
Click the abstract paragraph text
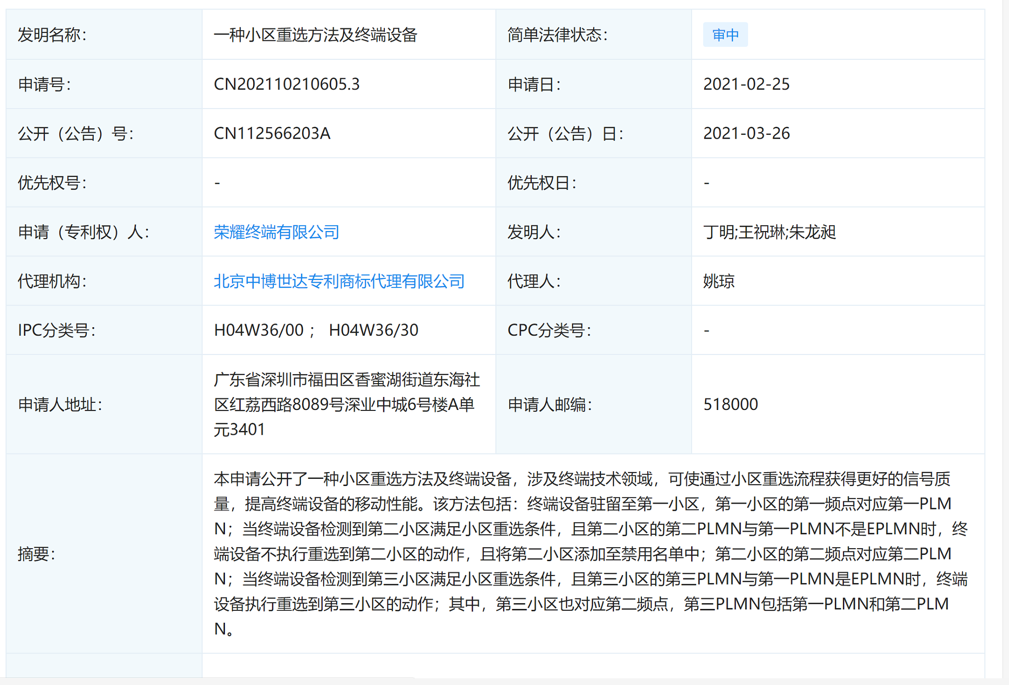pos(591,554)
